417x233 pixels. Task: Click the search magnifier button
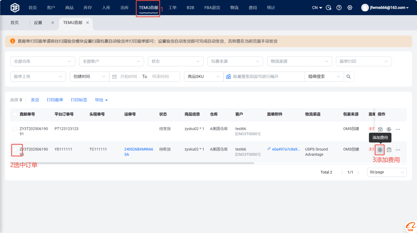pyautogui.click(x=349, y=77)
